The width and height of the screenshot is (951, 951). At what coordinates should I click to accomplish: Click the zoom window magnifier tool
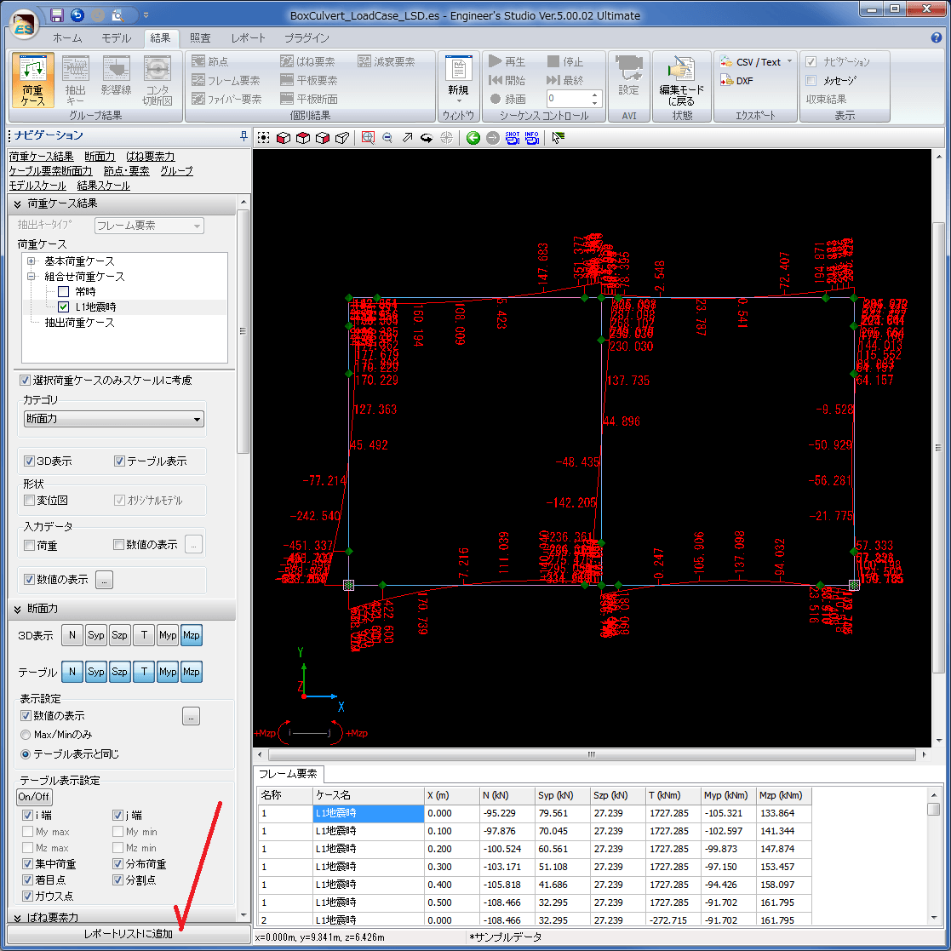point(368,138)
